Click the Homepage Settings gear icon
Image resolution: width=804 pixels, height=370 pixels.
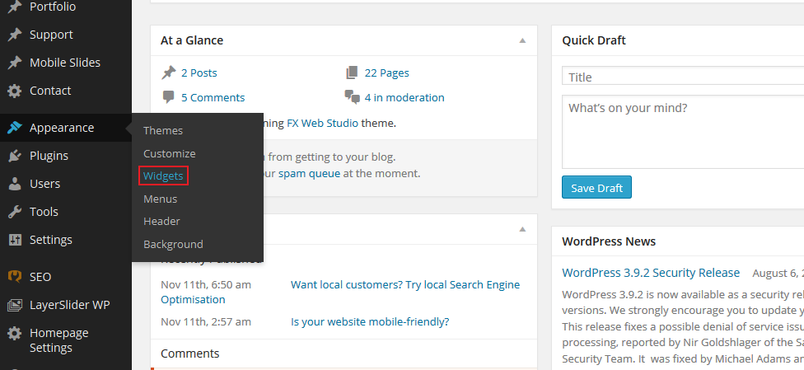14,334
